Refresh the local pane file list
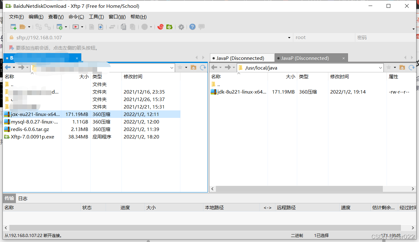The image size is (419, 242). (203, 67)
